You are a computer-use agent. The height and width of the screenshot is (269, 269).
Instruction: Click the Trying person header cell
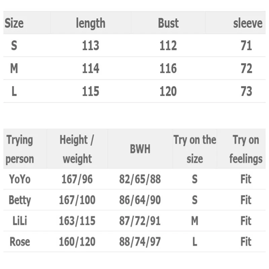coord(20,149)
